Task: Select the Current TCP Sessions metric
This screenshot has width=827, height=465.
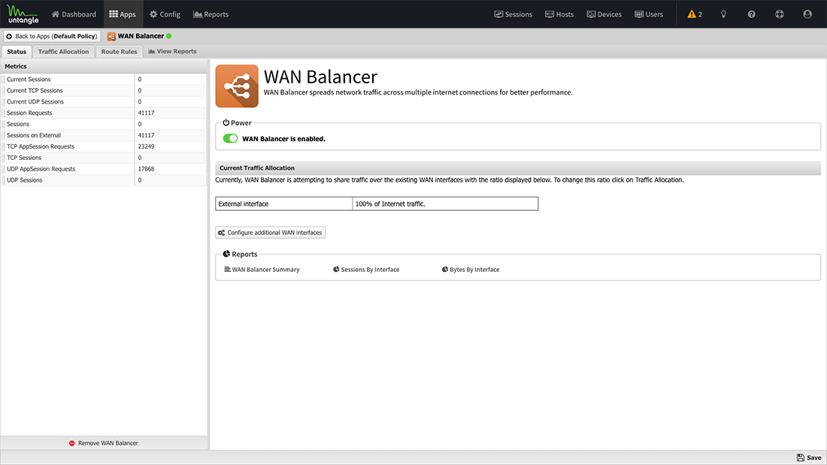Action: (104, 91)
